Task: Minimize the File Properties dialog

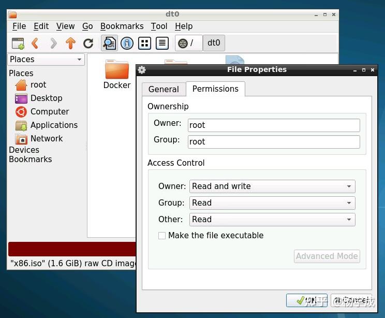Action: click(354, 70)
